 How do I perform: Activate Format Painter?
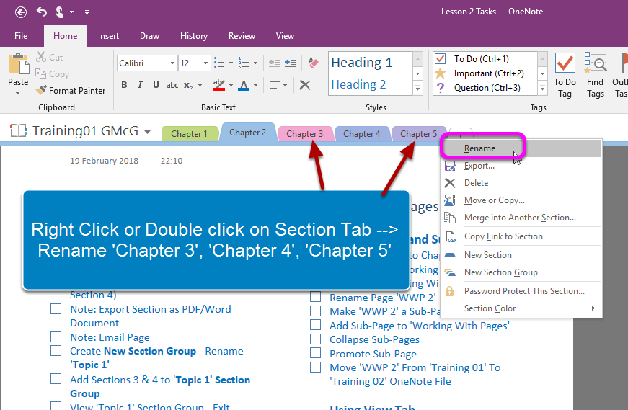pyautogui.click(x=71, y=91)
